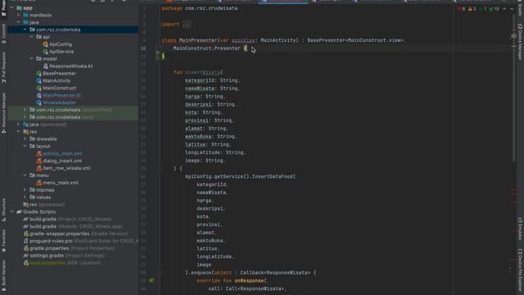Expand the manifests folder
524x295 pixels.
tap(18, 15)
